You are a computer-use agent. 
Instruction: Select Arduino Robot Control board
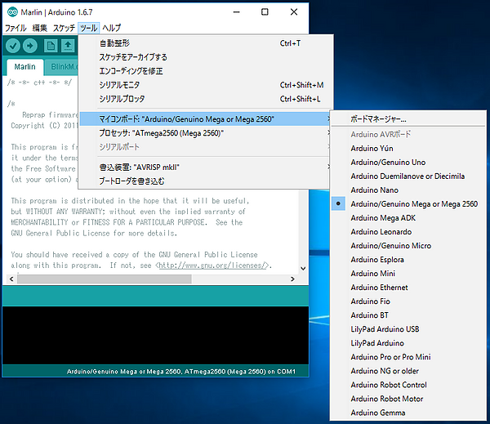click(x=408, y=385)
